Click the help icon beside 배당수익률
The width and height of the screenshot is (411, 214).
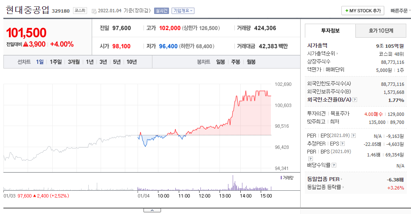click(x=334, y=165)
